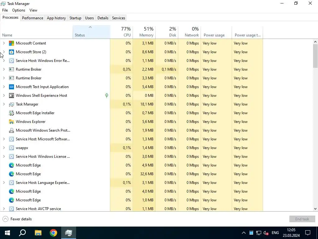The height and width of the screenshot is (239, 318).
Task: Select the 18,1 MB memory cell
Action: point(144,104)
